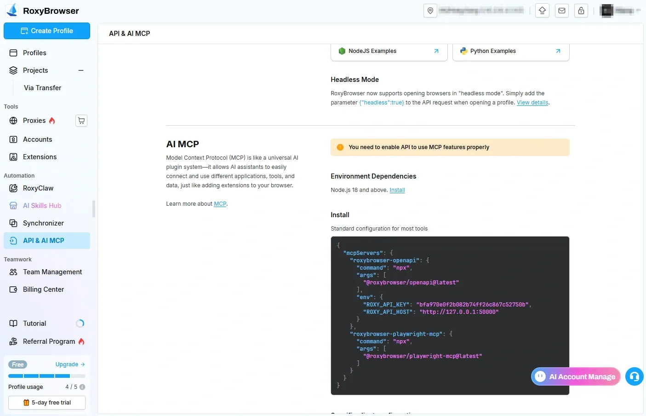Screen dimensions: 646x416
Task: Click the warning icon in API notice
Action: 340,147
